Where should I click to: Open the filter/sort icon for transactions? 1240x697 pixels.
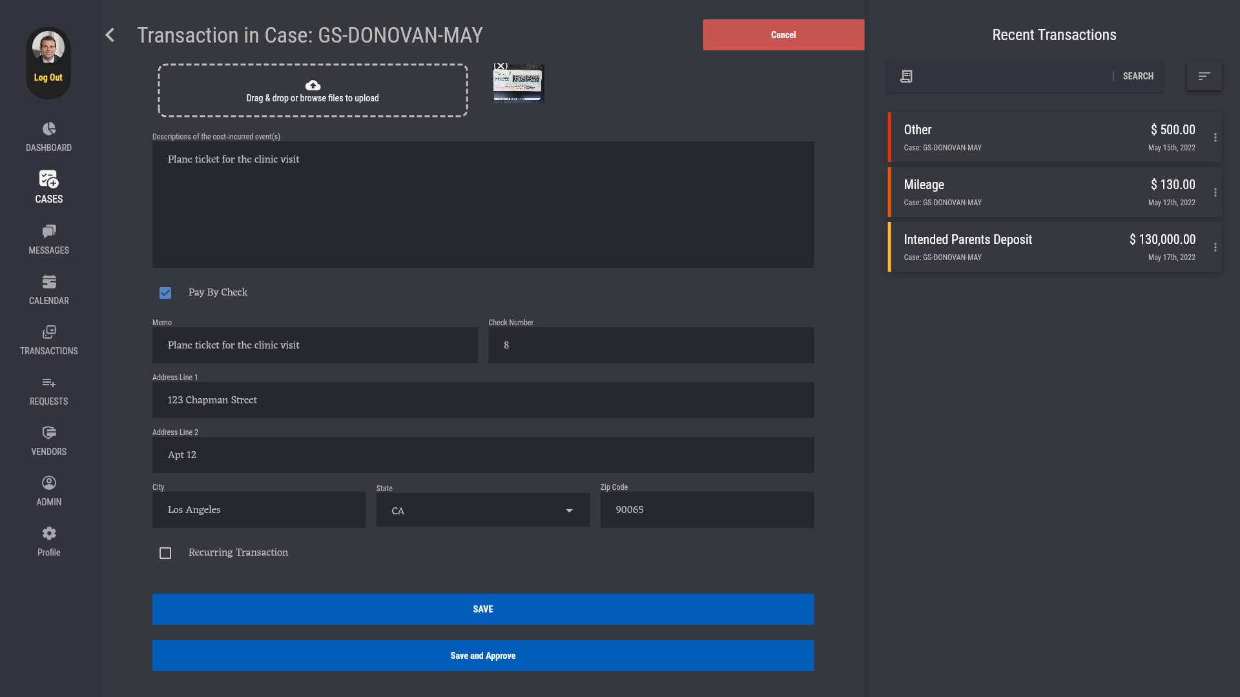[x=1204, y=76]
